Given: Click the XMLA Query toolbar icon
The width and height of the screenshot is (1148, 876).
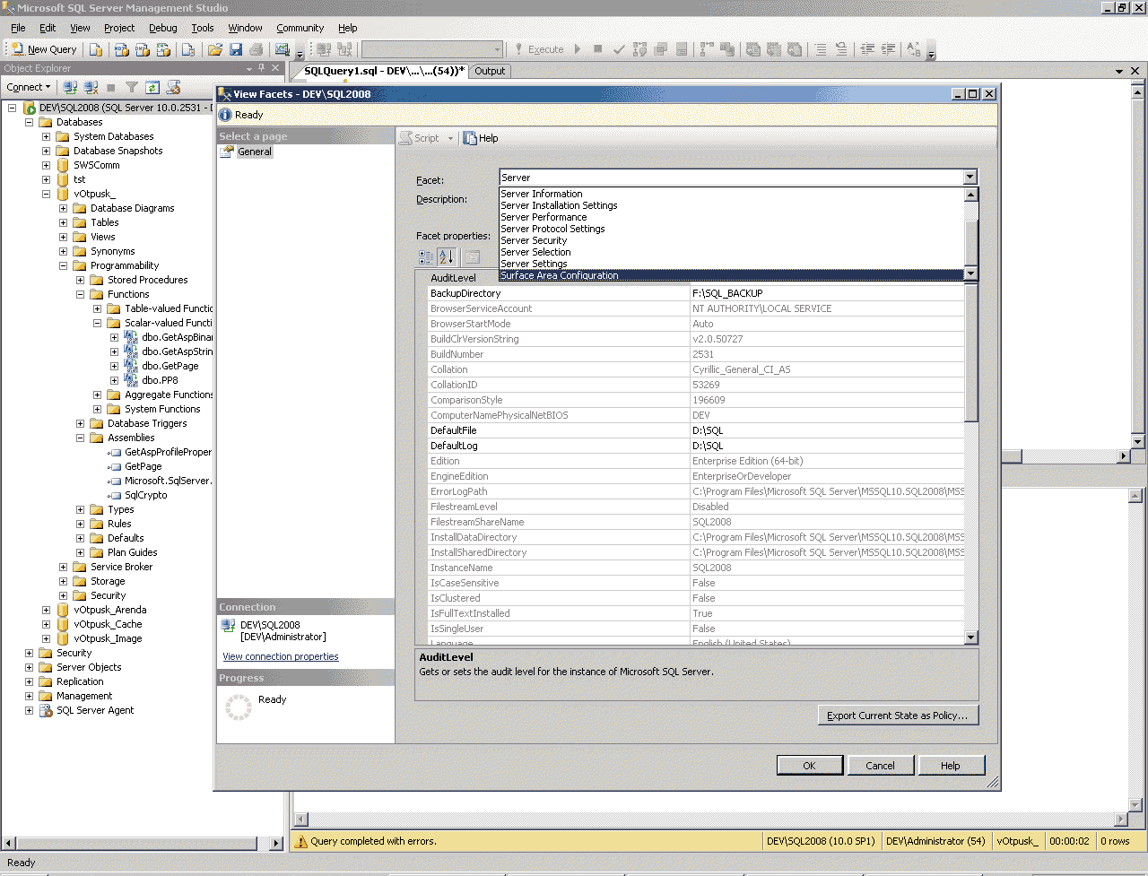Looking at the screenshot, I should pyautogui.click(x=163, y=49).
